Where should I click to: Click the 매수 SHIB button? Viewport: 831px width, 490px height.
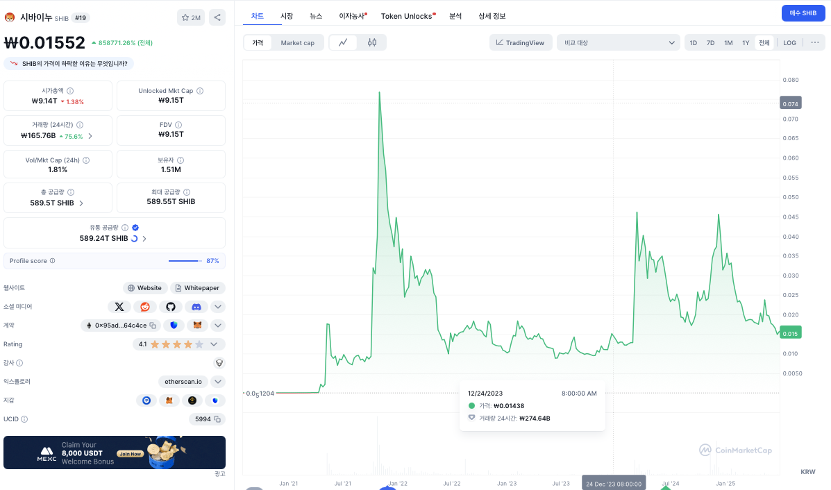pos(803,13)
